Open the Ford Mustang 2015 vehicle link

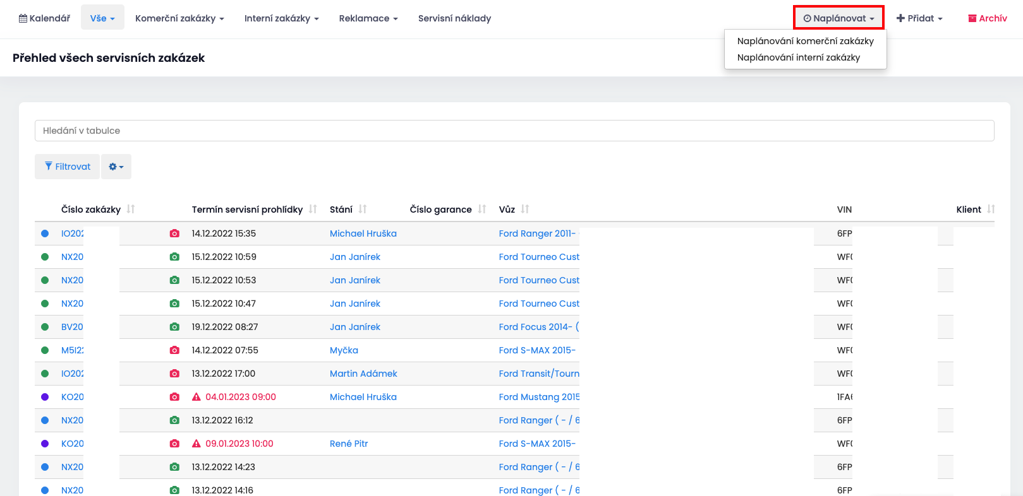539,397
